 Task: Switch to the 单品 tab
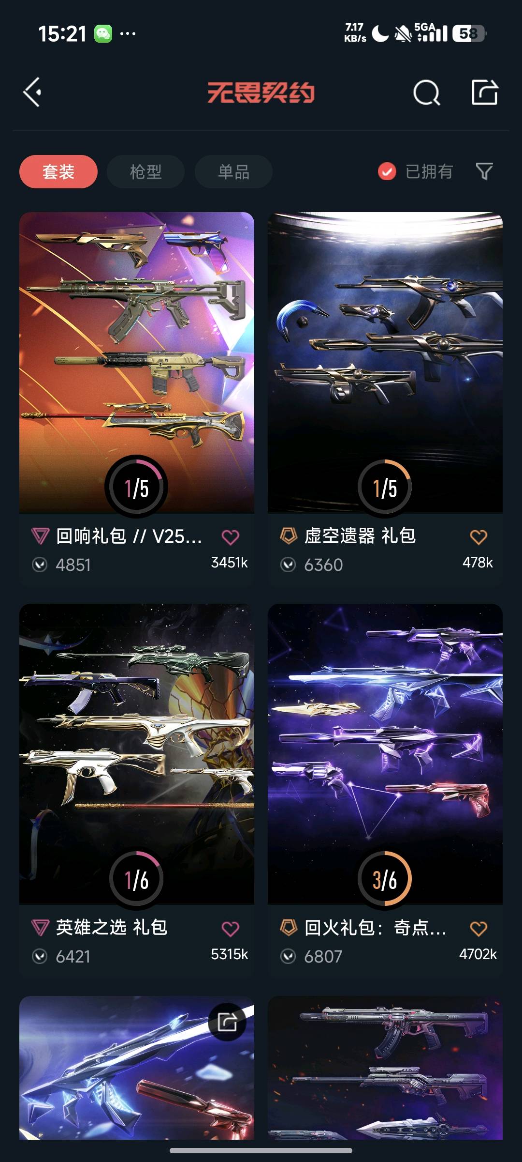tap(233, 171)
